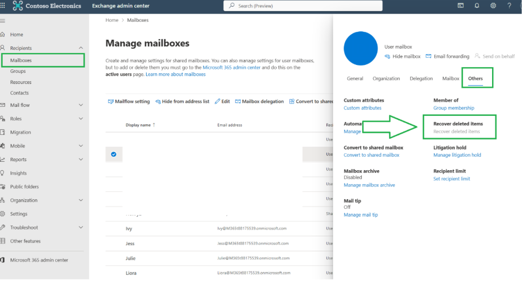Open the Custom attributes link
524x281 pixels.
coord(362,108)
